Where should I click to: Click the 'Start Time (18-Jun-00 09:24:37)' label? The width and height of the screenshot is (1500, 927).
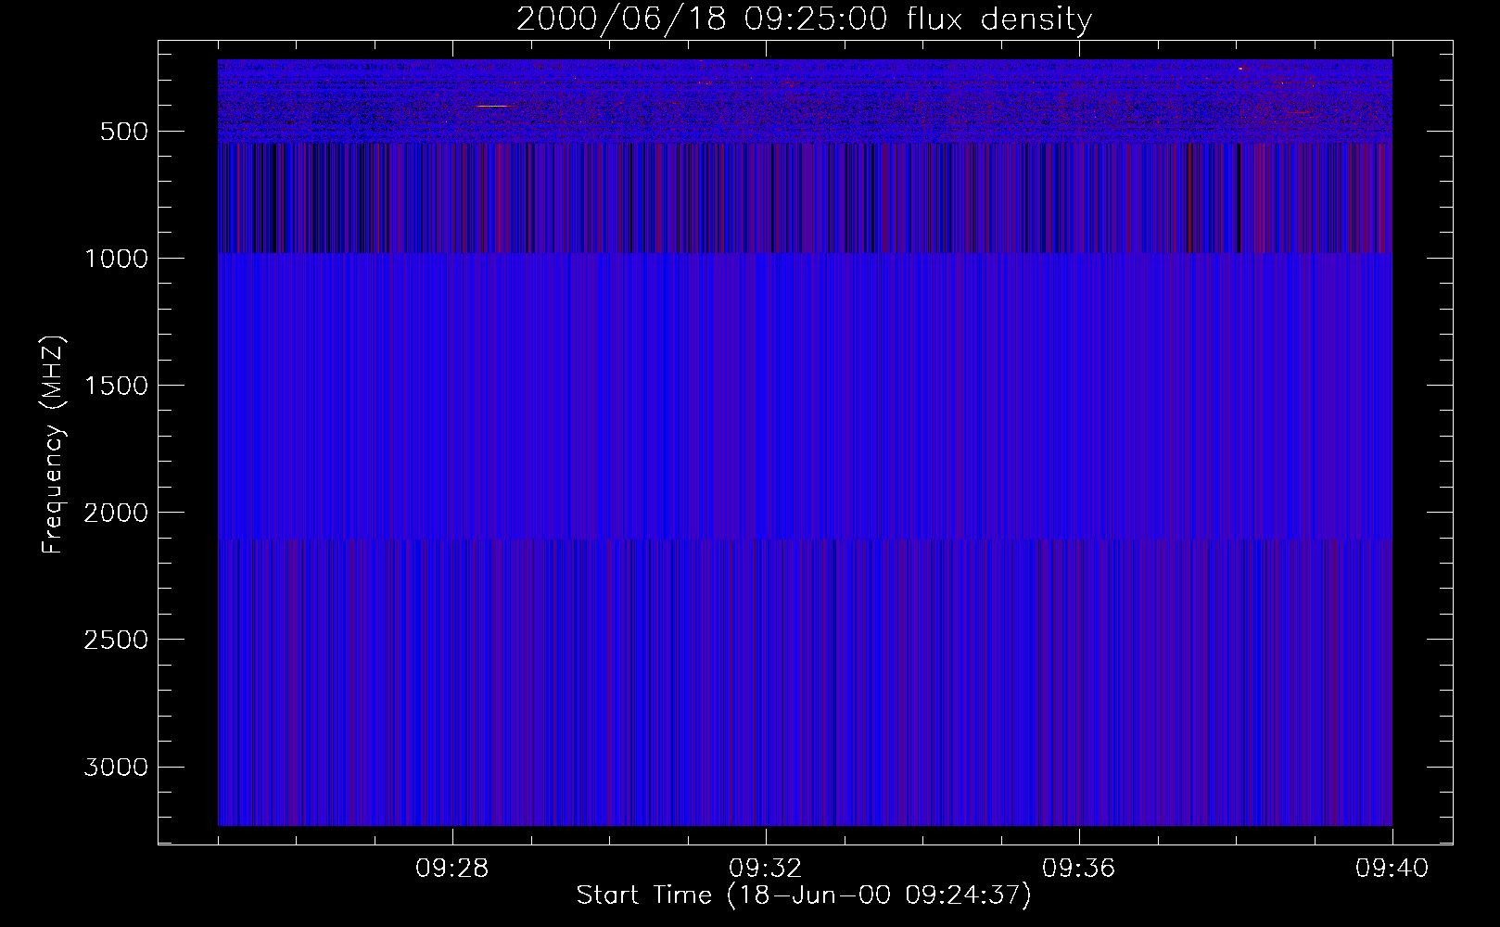[x=804, y=895]
